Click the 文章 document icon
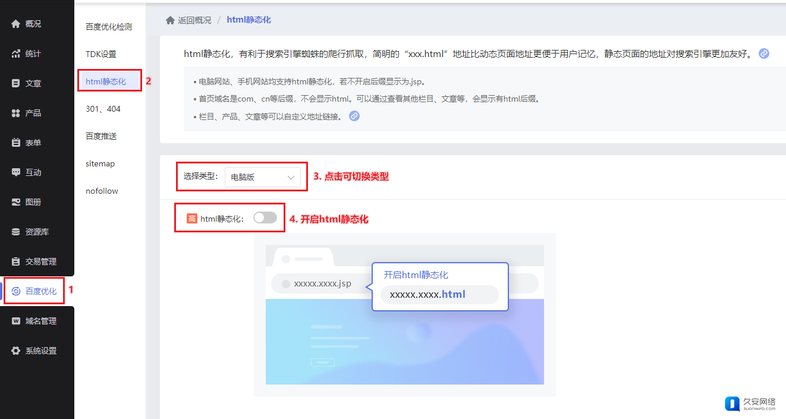Viewport: 786px width, 419px height. (16, 83)
